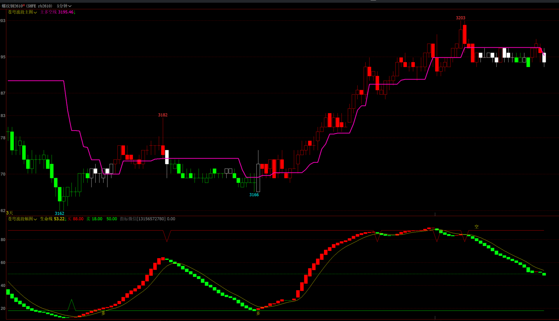Expand the 苍穹波段主图 indicator menu
Image resolution: width=559 pixels, height=321 pixels.
click(x=22, y=12)
